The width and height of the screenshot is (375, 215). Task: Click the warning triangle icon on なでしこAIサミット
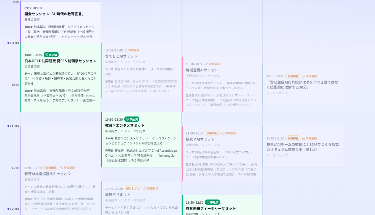click(126, 50)
